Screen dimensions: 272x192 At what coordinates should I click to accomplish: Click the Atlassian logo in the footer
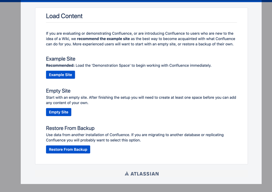142,174
